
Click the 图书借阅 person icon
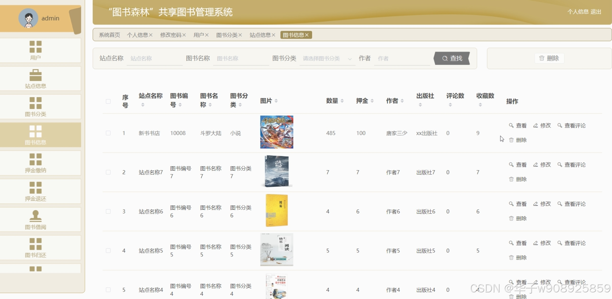click(x=35, y=216)
